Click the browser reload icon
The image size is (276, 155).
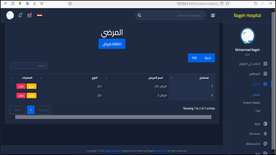coord(255,4)
